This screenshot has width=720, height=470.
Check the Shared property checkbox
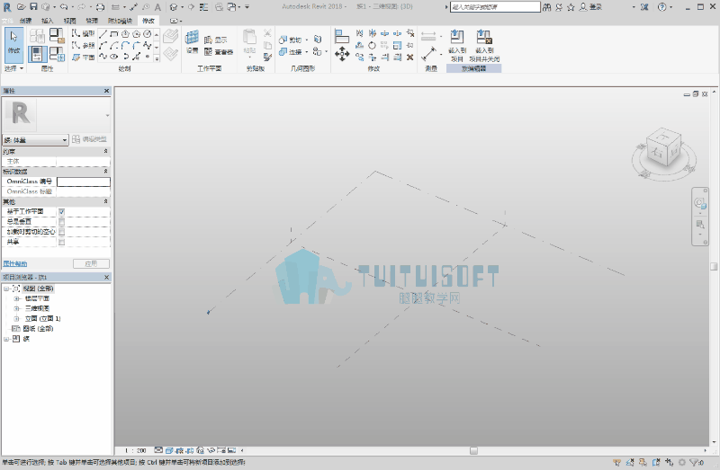(x=61, y=242)
